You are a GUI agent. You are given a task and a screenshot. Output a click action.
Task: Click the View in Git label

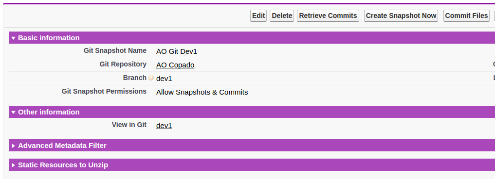point(129,125)
